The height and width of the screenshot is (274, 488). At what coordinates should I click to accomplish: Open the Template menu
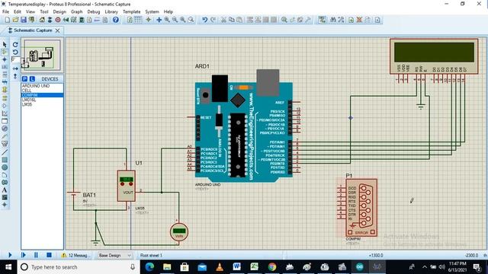coord(131,11)
